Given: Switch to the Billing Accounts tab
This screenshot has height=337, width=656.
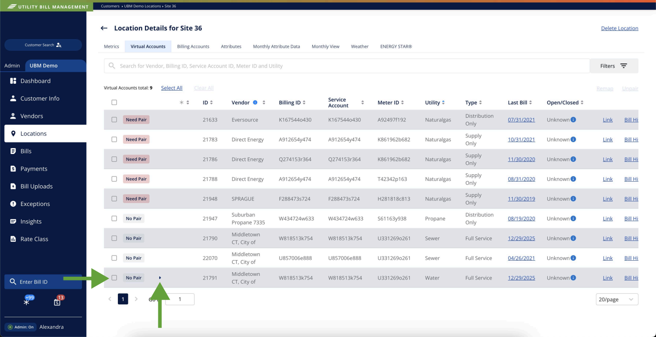Looking at the screenshot, I should (193, 46).
